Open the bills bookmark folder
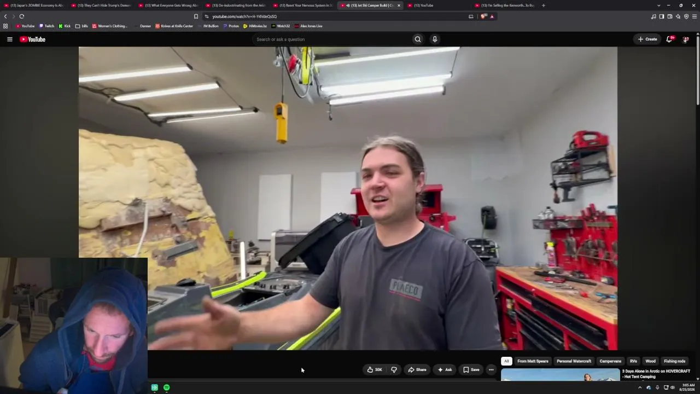 click(81, 26)
